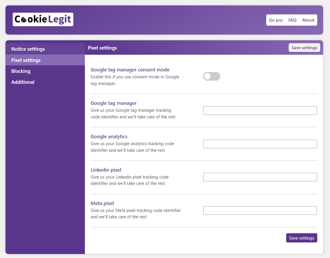Click the CookieLegit logo
Screen dimensions: 330x258
[43, 19]
